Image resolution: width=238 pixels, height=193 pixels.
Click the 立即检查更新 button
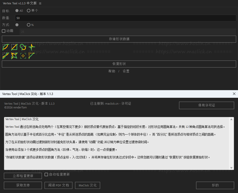[x=23, y=176]
